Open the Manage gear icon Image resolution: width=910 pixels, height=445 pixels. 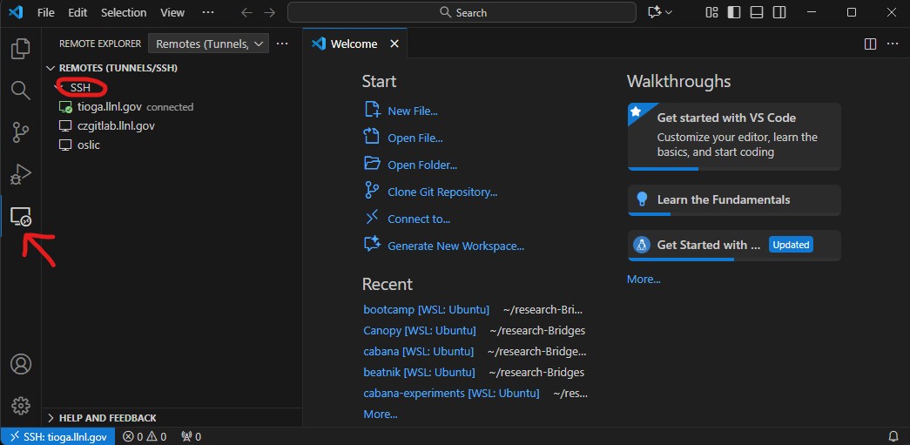[x=21, y=406]
